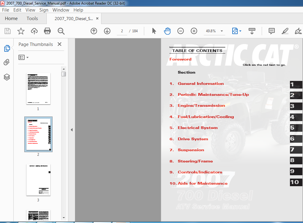Click the Fit page view icon

coord(235,31)
